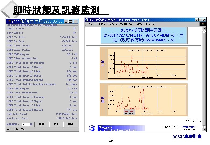
Task: Click the InOctets Count byte value
Action: (66, 114)
